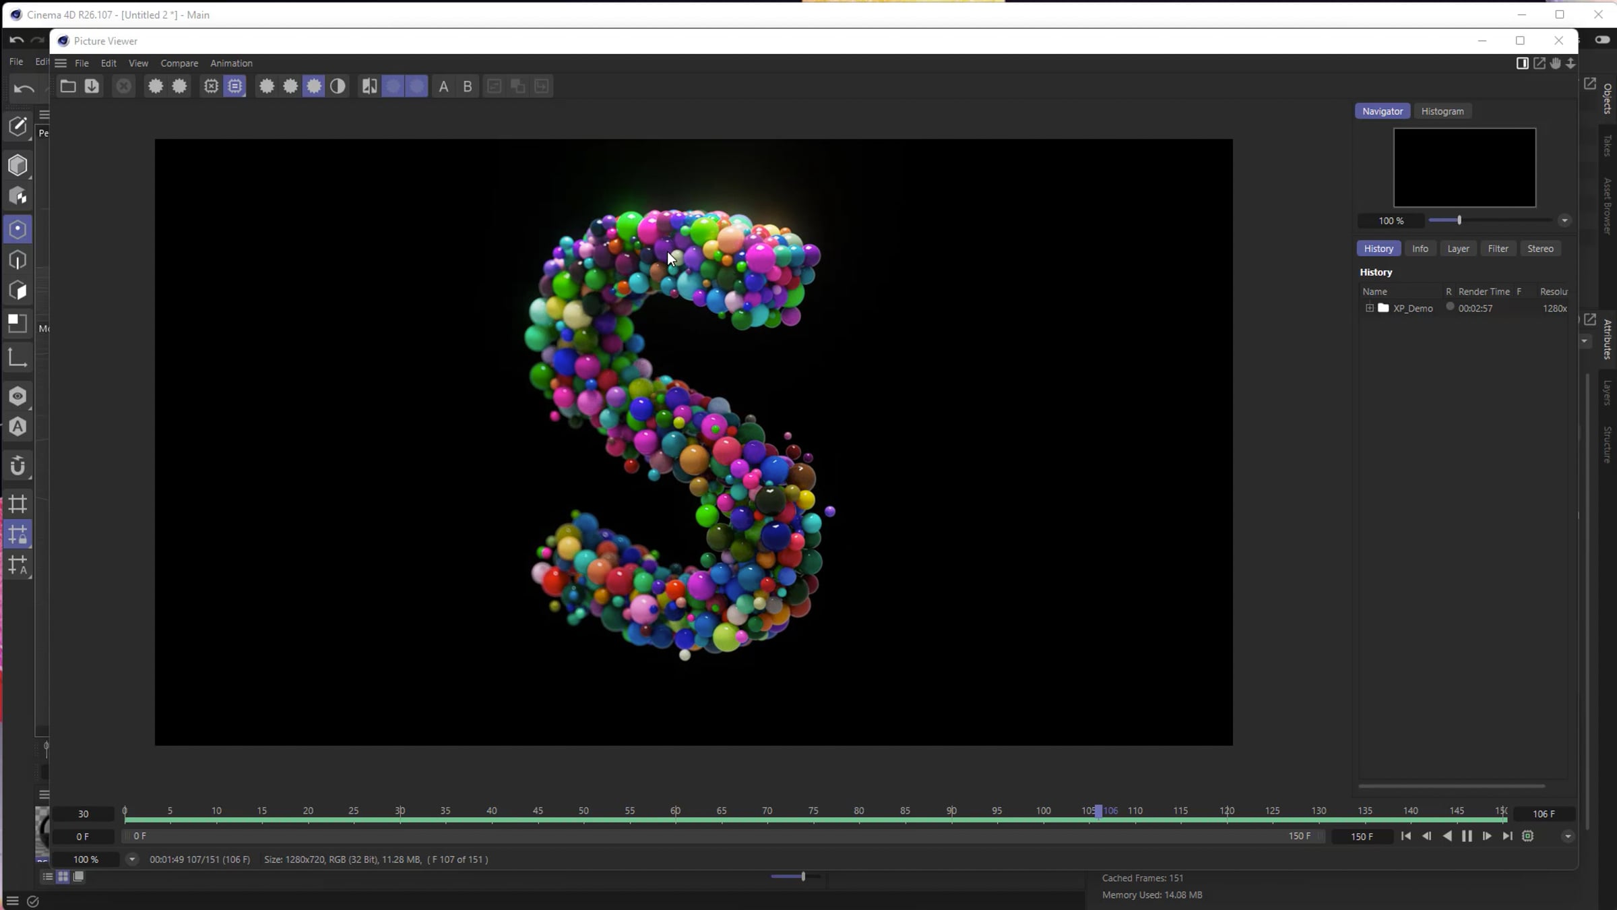Expand the XP_Demo history entry

[x=1370, y=308]
